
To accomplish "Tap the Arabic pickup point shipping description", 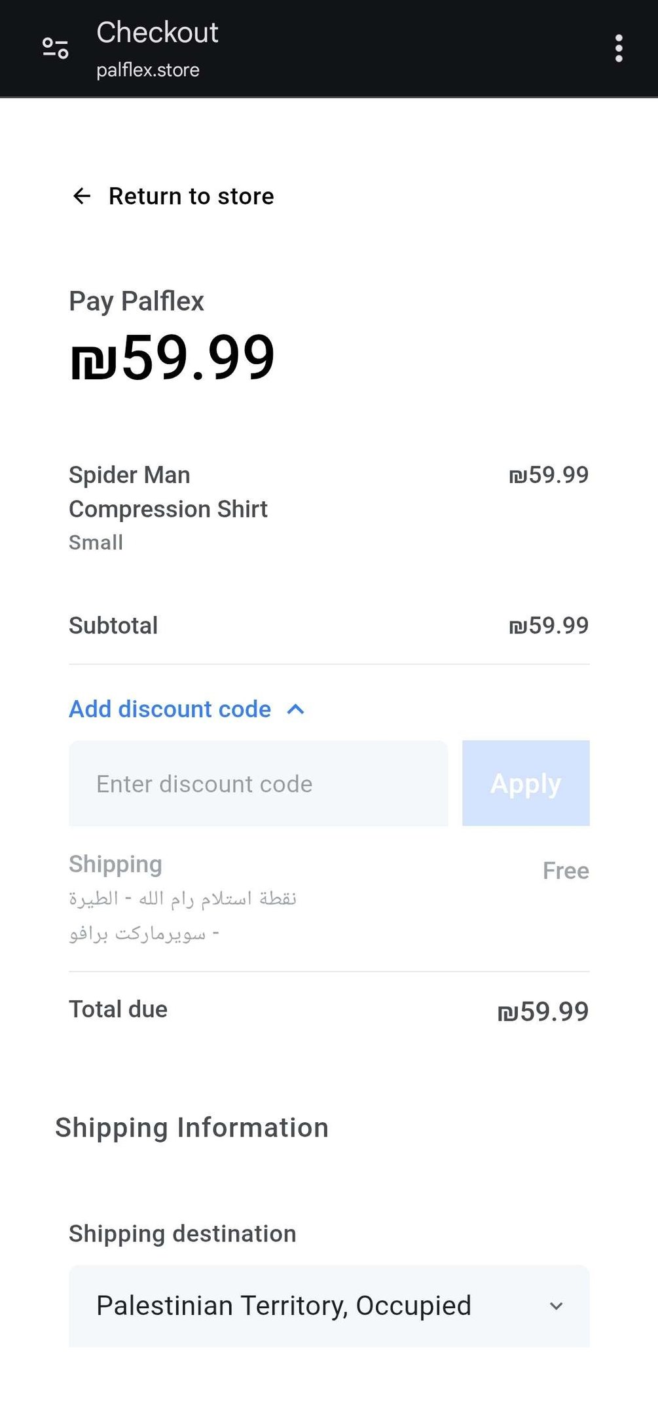I will (183, 915).
